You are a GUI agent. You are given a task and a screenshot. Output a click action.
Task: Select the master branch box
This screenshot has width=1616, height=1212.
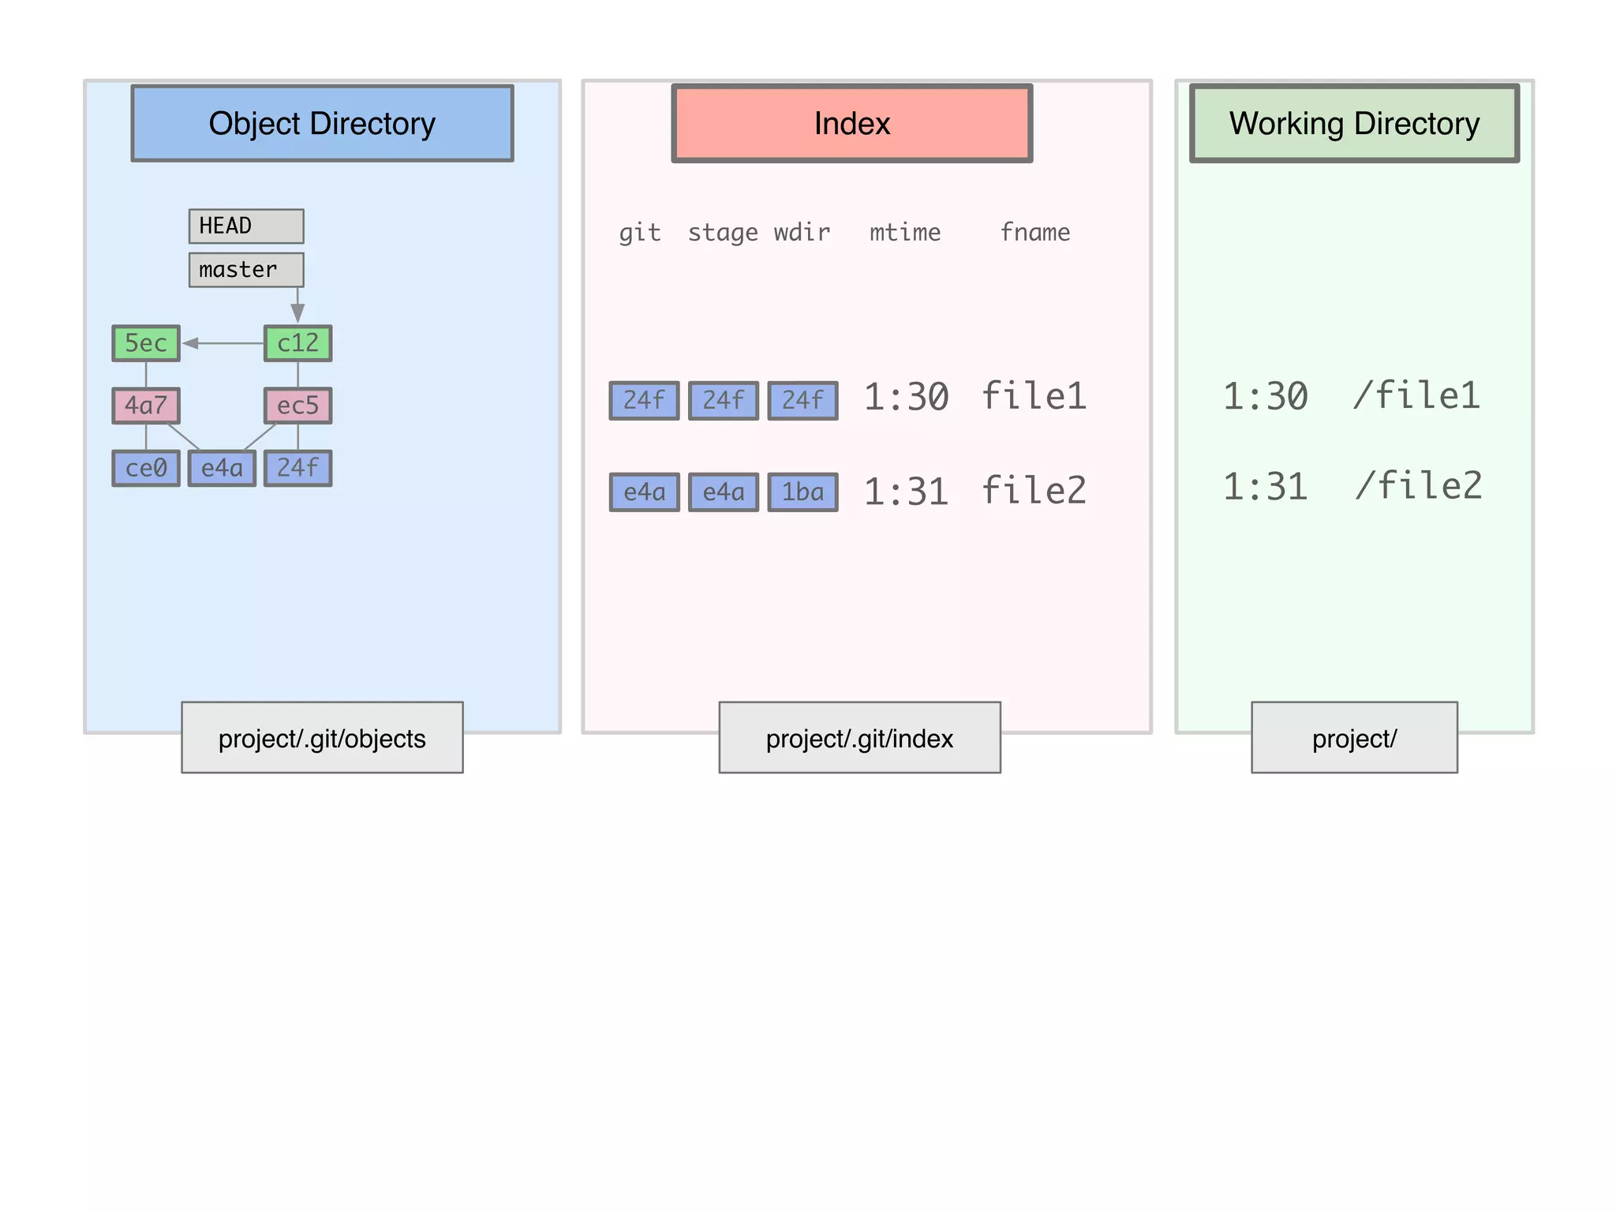pyautogui.click(x=246, y=270)
